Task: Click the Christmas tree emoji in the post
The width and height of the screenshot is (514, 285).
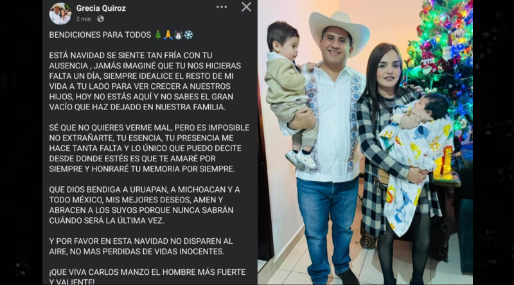Action: pos(158,35)
